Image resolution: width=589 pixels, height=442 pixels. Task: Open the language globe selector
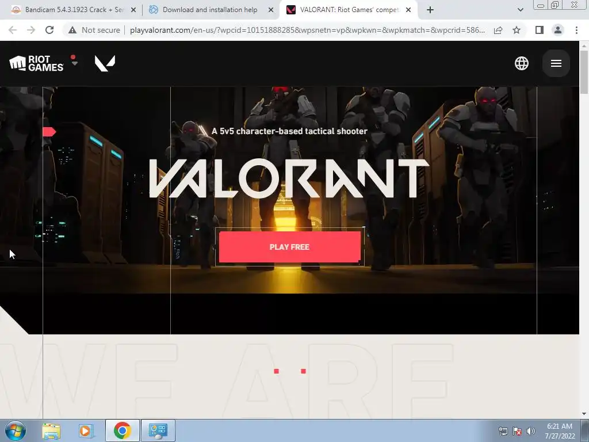pyautogui.click(x=521, y=63)
